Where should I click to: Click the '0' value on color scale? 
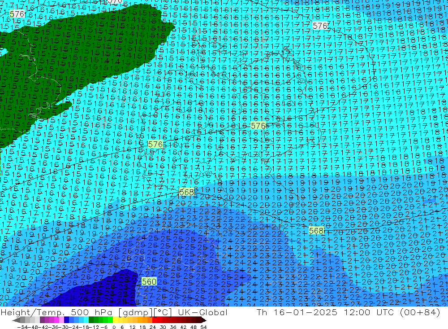(x=114, y=327)
